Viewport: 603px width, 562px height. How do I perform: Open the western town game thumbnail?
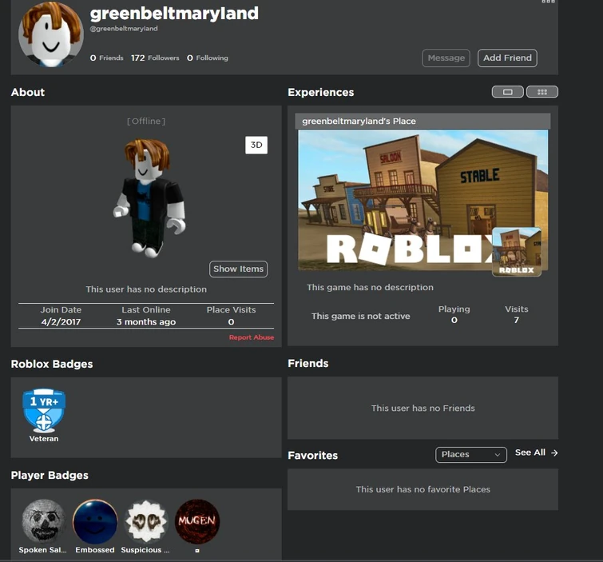(x=423, y=200)
